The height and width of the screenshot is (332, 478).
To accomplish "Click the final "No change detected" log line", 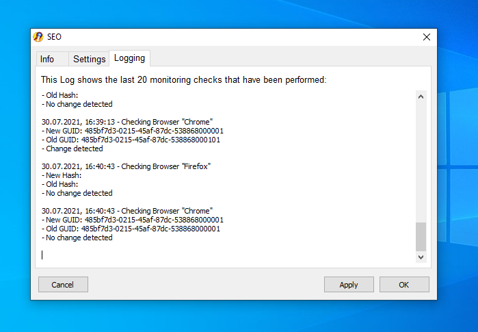I will coord(77,238).
